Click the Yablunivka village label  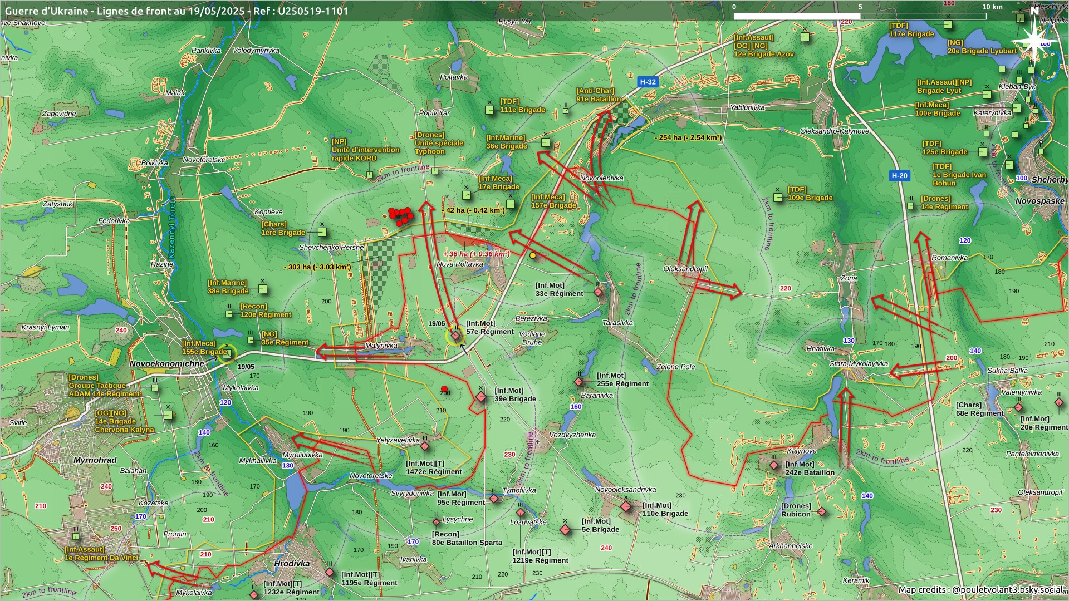point(747,107)
